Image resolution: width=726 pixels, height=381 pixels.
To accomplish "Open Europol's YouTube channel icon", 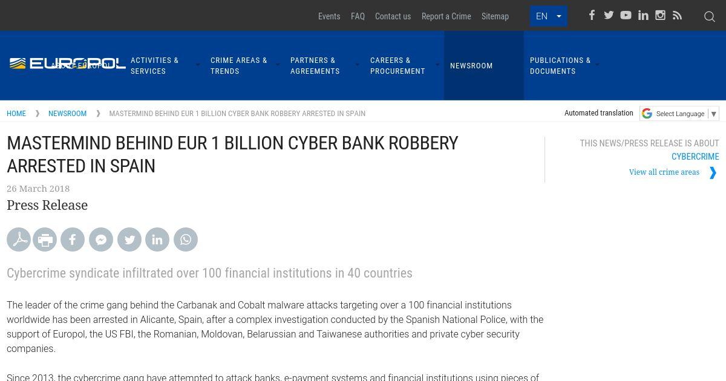I will (626, 16).
